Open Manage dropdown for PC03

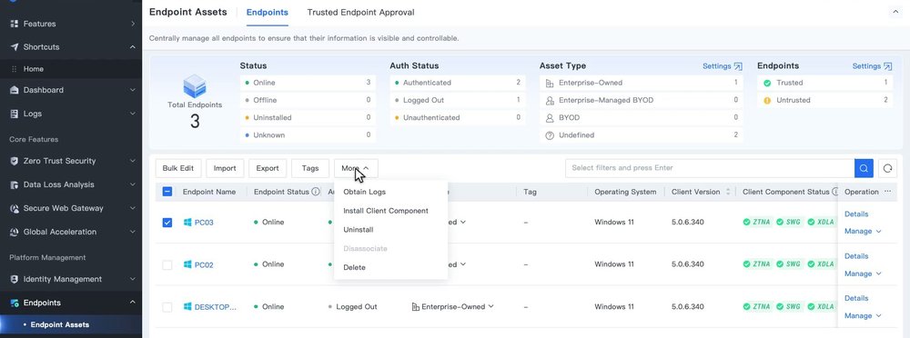pyautogui.click(x=863, y=232)
